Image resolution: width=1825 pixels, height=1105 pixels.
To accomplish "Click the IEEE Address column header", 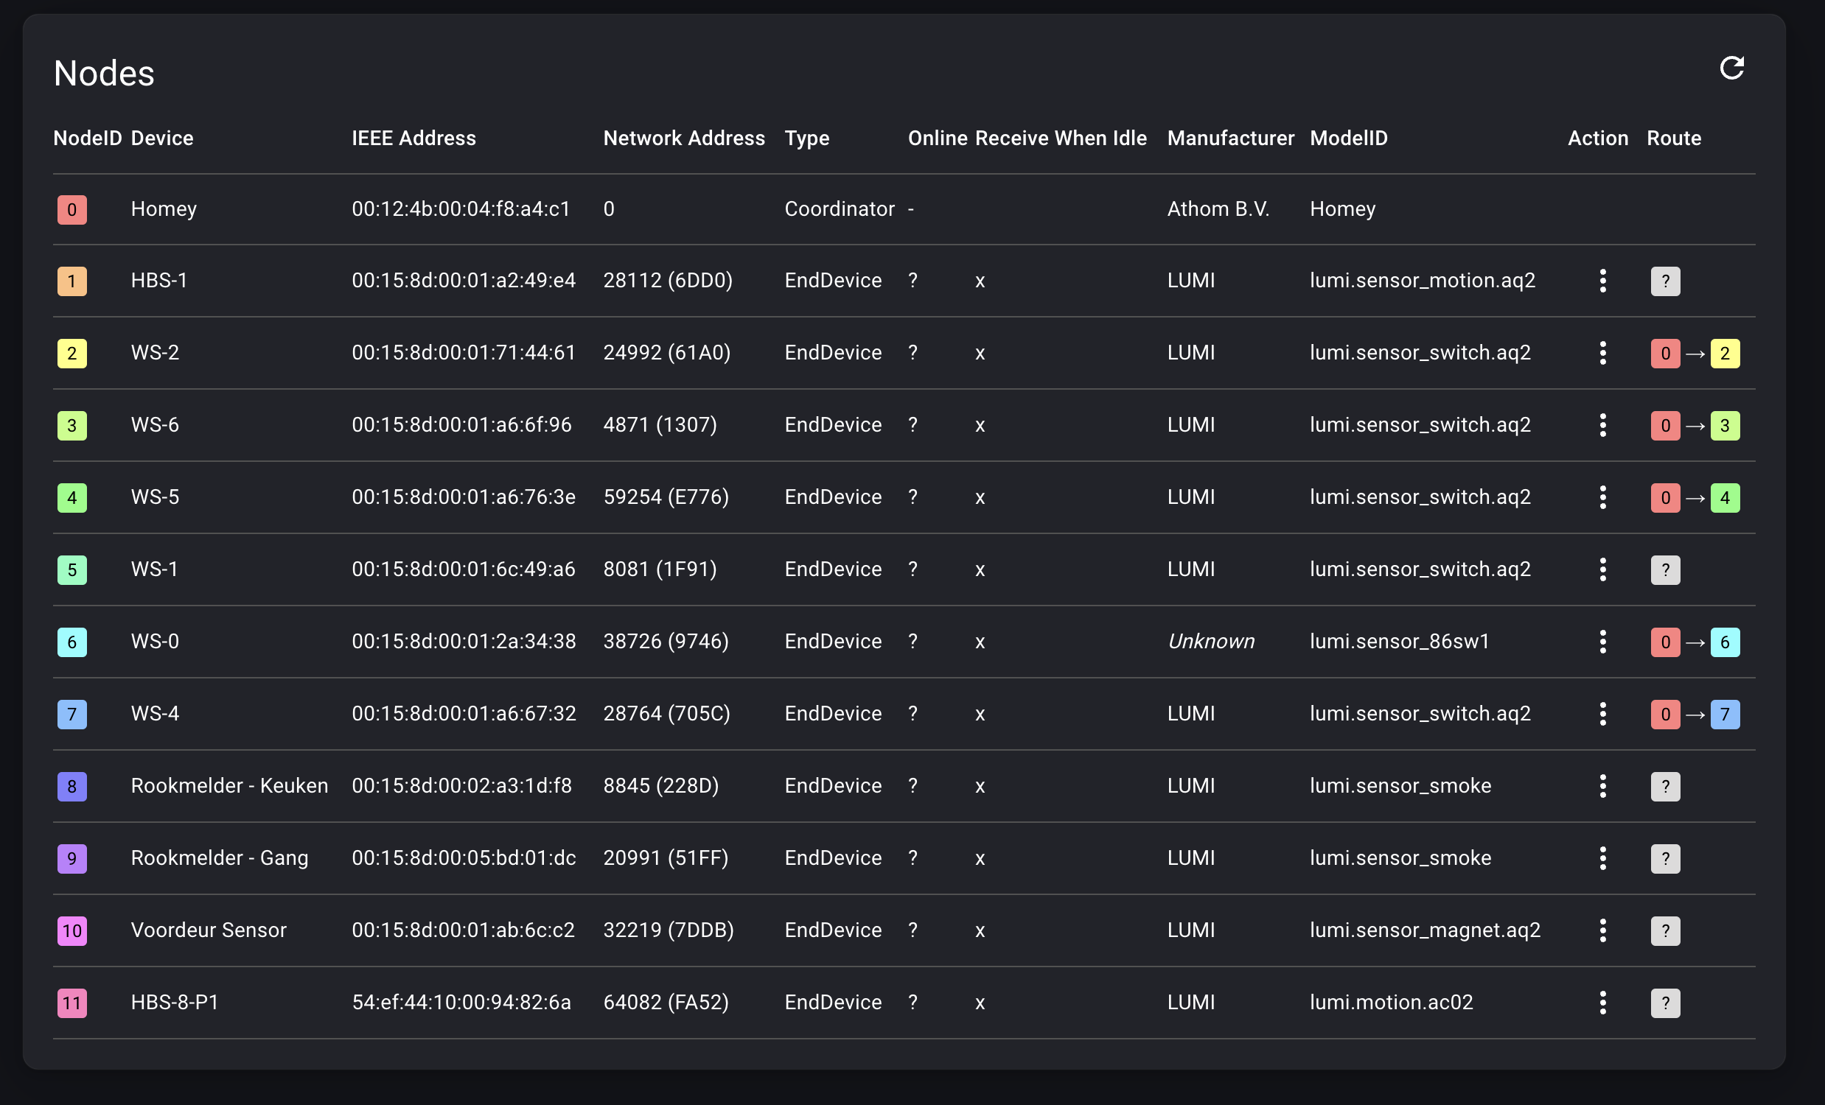I will [x=413, y=138].
